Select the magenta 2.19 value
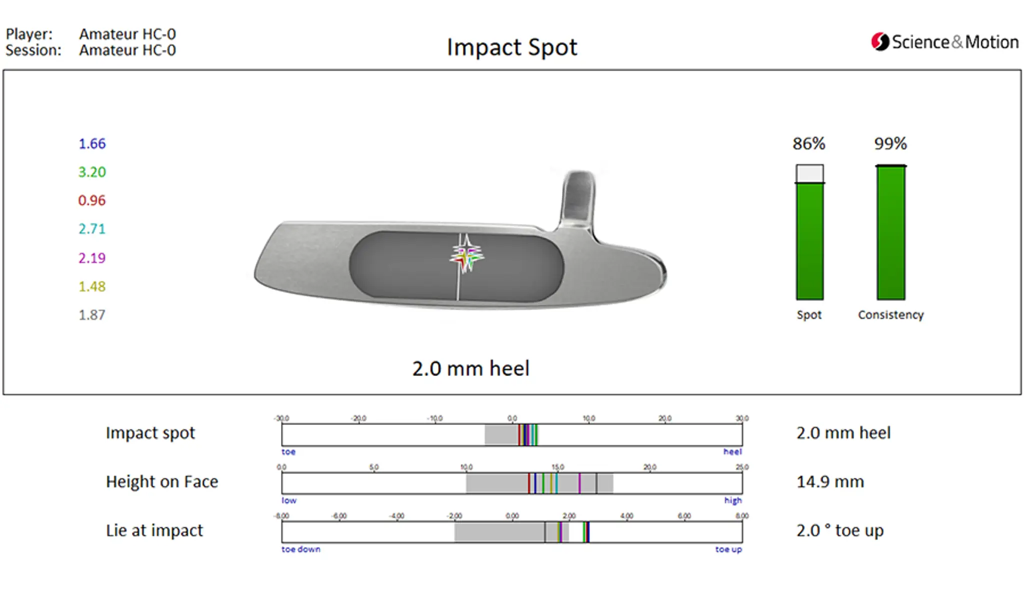Screen dimensions: 1024x596 92,258
